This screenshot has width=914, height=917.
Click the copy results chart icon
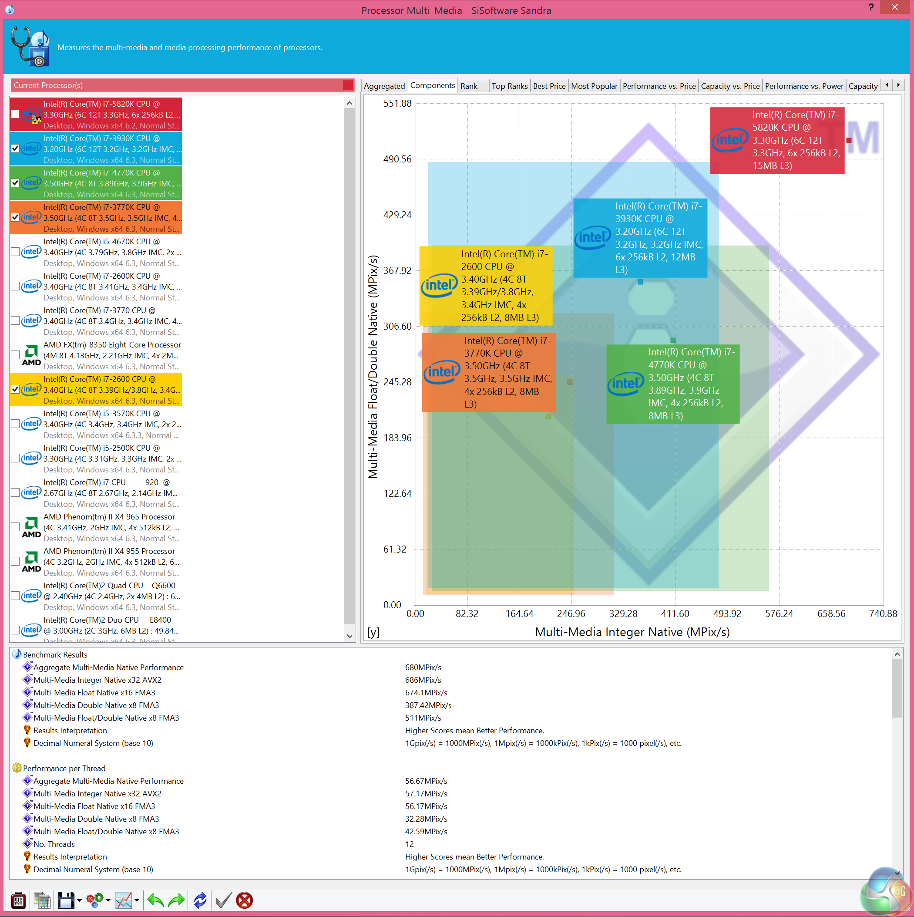point(42,900)
